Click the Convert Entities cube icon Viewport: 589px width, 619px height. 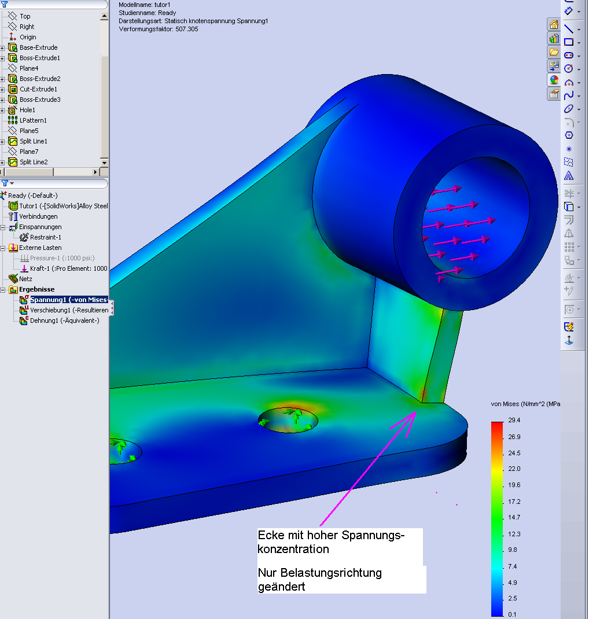pyautogui.click(x=569, y=207)
